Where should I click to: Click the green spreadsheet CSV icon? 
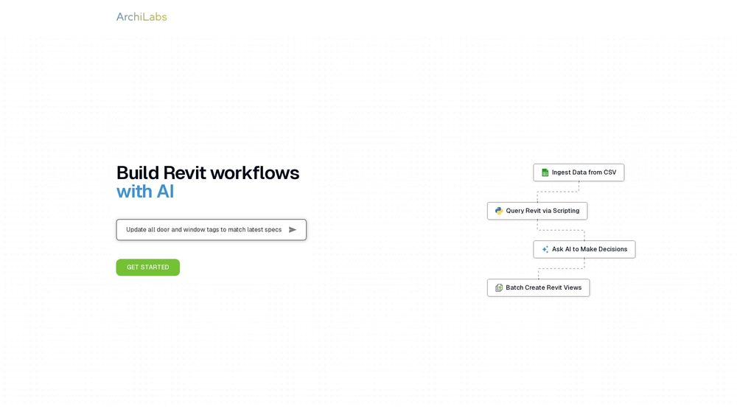[545, 172]
